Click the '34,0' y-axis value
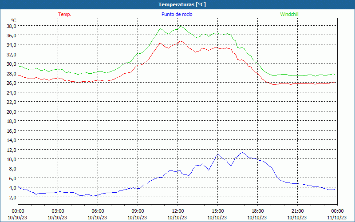This screenshot has height=222, width=355. point(12,45)
